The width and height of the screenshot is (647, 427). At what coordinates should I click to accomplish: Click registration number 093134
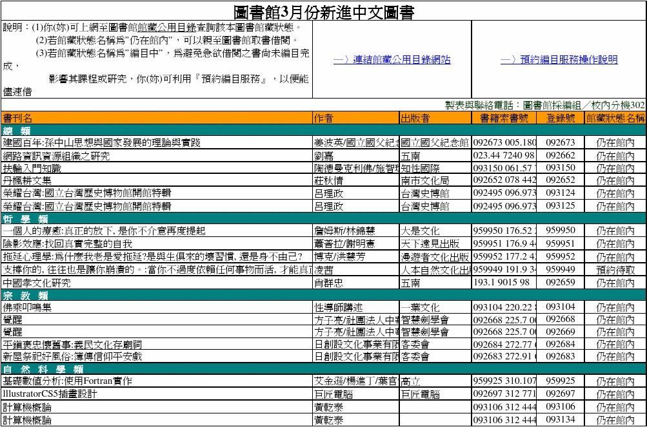[x=561, y=419]
